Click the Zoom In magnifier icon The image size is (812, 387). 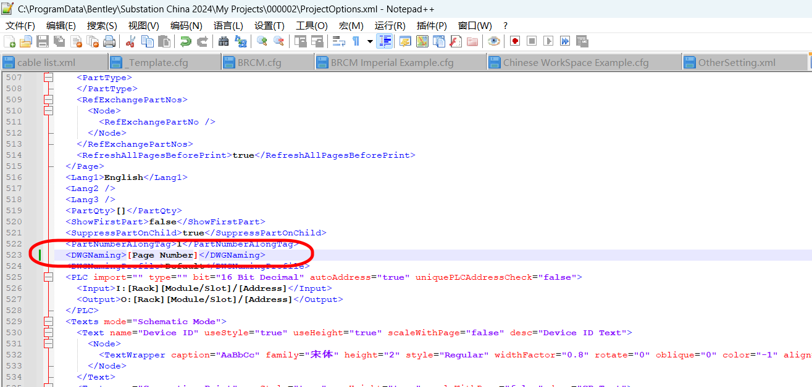pos(262,41)
